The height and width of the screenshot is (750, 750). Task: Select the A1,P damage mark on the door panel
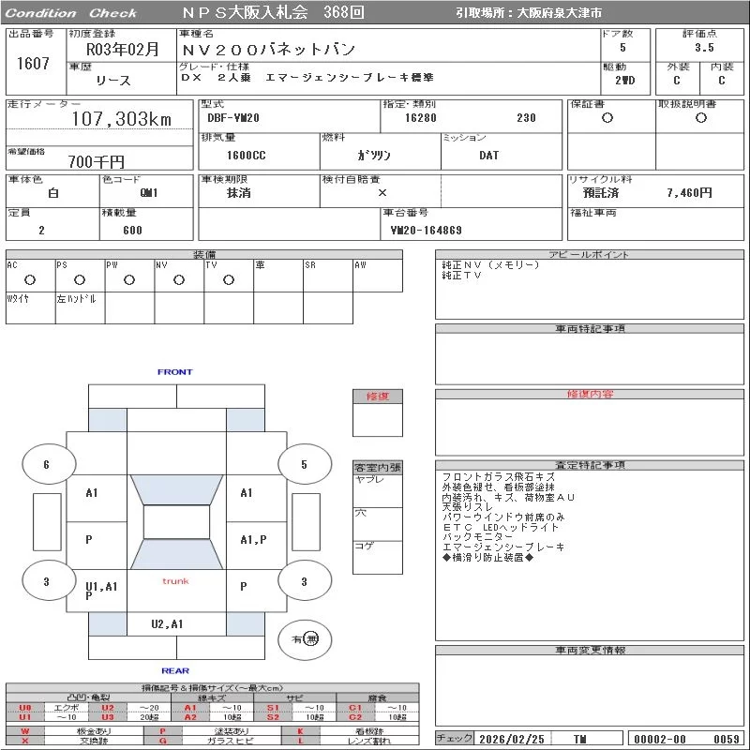(x=253, y=539)
